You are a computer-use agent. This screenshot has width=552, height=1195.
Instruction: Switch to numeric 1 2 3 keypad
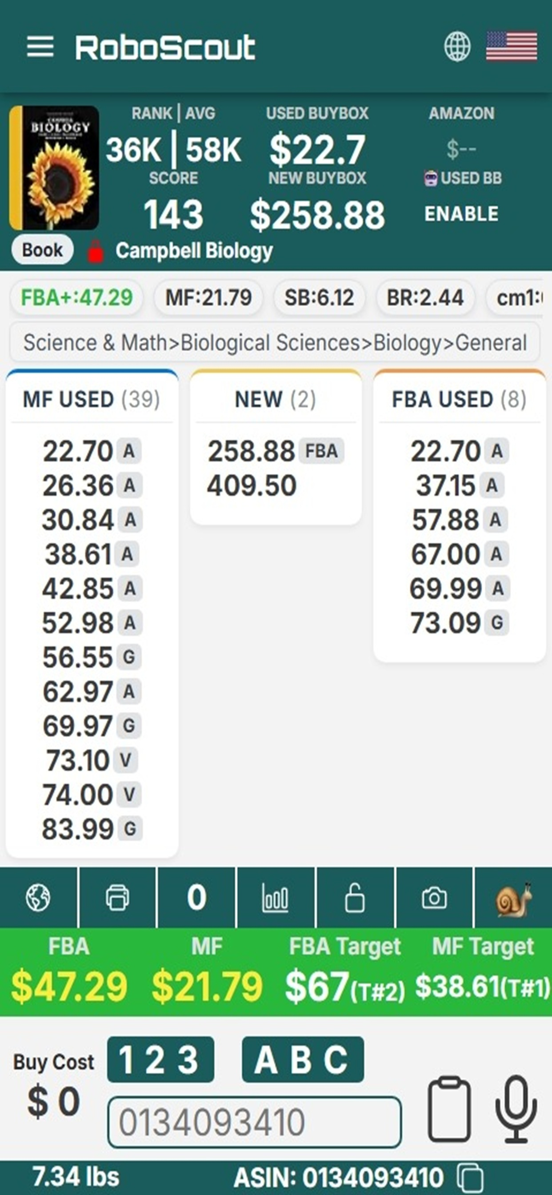[x=160, y=1059]
